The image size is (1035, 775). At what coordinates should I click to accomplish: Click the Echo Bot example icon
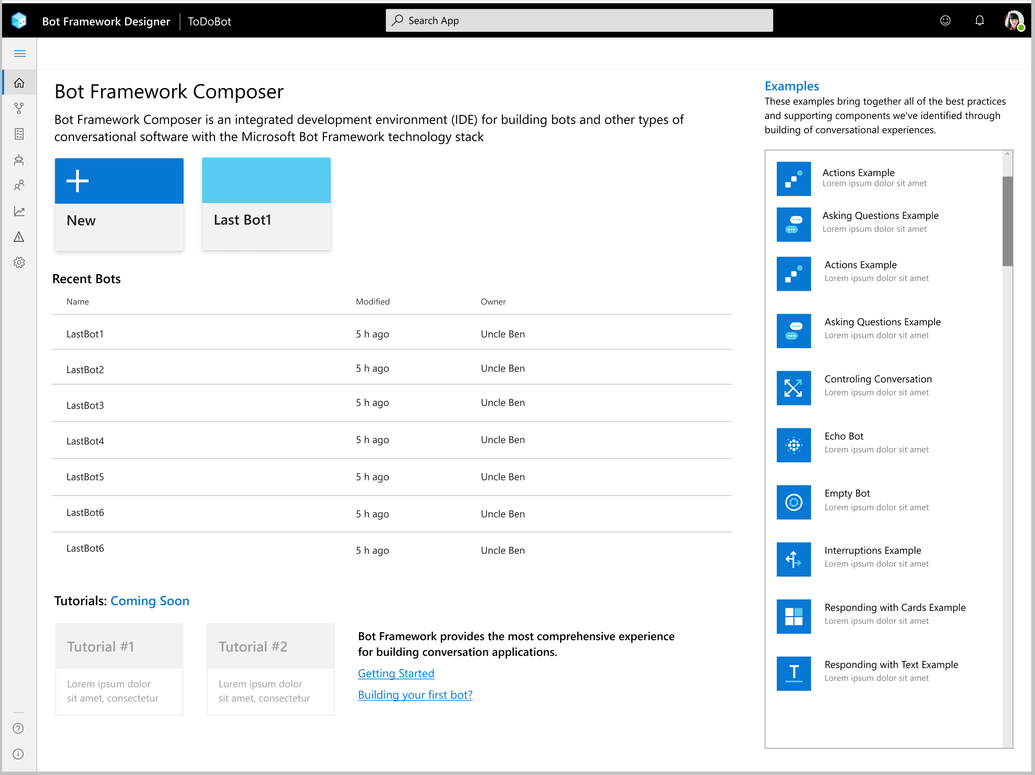[x=793, y=445]
